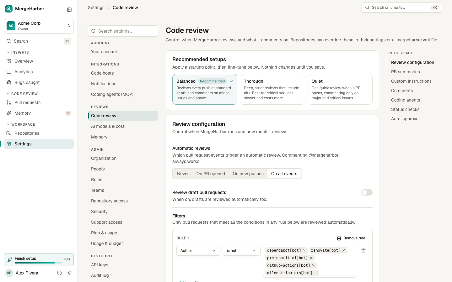Click the Finish setup progress bar
Viewport: 452px width, 282px height.
[x=38, y=263]
